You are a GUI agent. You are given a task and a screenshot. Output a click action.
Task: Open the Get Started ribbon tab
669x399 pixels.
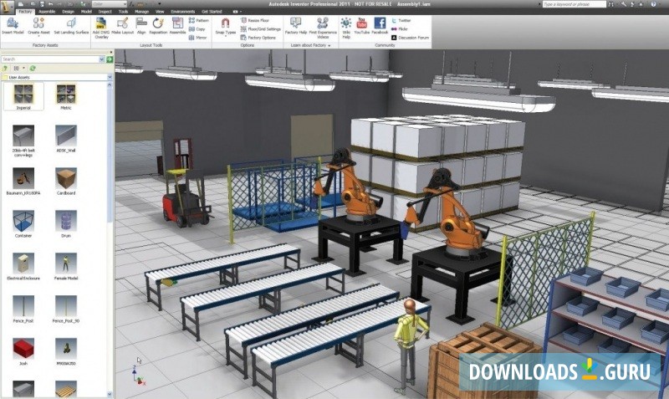point(212,12)
